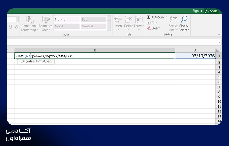Open the Fill dropdown
229x146 pixels.
click(152, 23)
